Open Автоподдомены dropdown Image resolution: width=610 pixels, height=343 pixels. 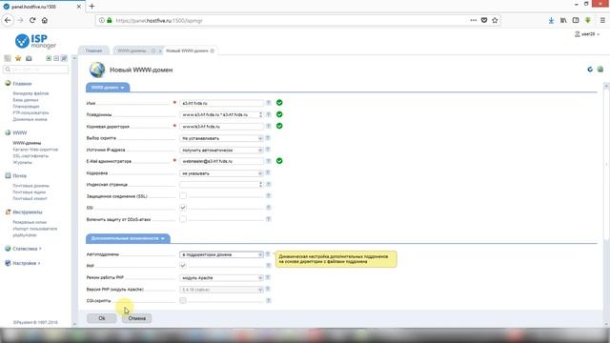221,254
